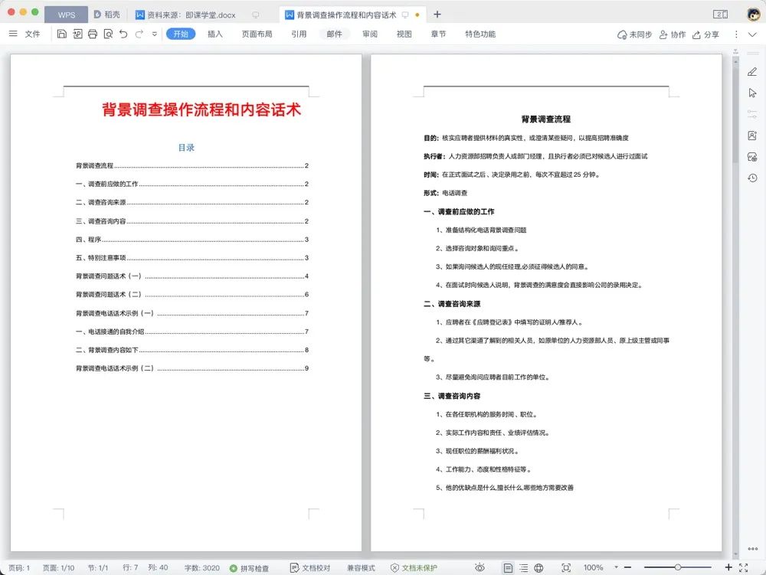This screenshot has height=575, width=766.
Task: Click the history clock icon in sidebar
Action: 752,178
